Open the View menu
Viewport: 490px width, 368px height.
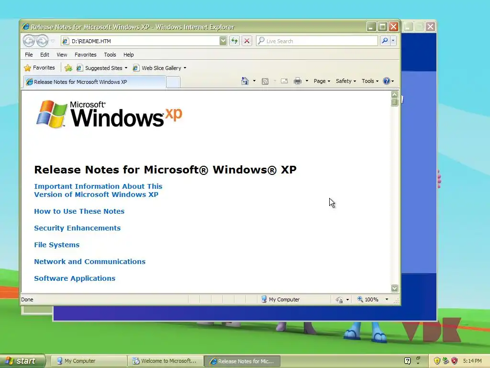pos(62,55)
